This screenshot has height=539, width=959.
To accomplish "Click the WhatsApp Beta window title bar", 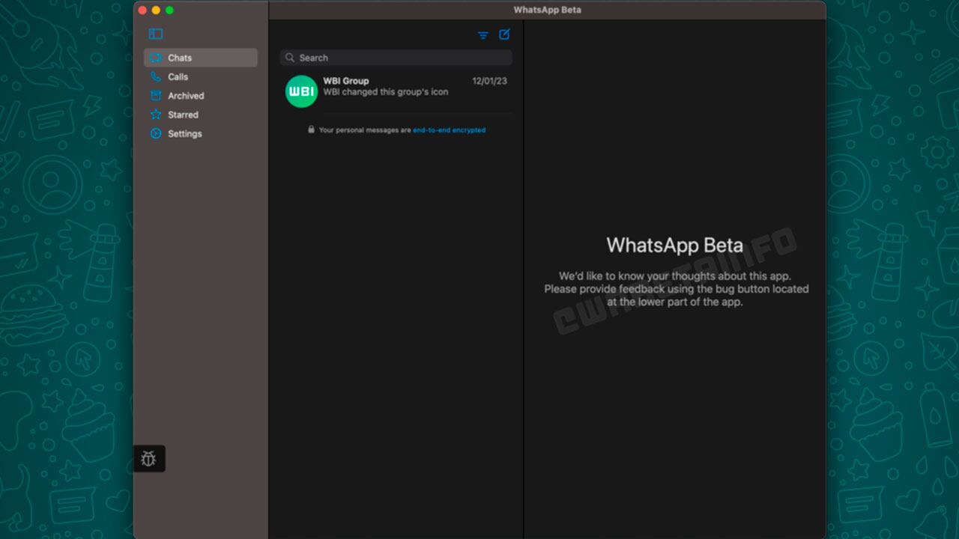I will click(546, 10).
